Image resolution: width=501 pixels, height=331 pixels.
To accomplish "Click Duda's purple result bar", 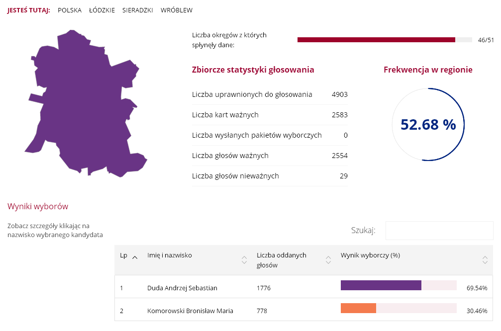I will (381, 285).
